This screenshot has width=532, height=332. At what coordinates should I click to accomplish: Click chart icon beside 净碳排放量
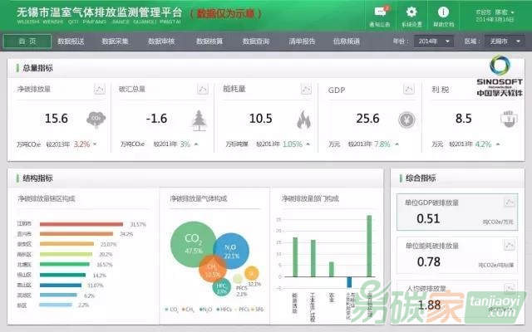(x=99, y=88)
